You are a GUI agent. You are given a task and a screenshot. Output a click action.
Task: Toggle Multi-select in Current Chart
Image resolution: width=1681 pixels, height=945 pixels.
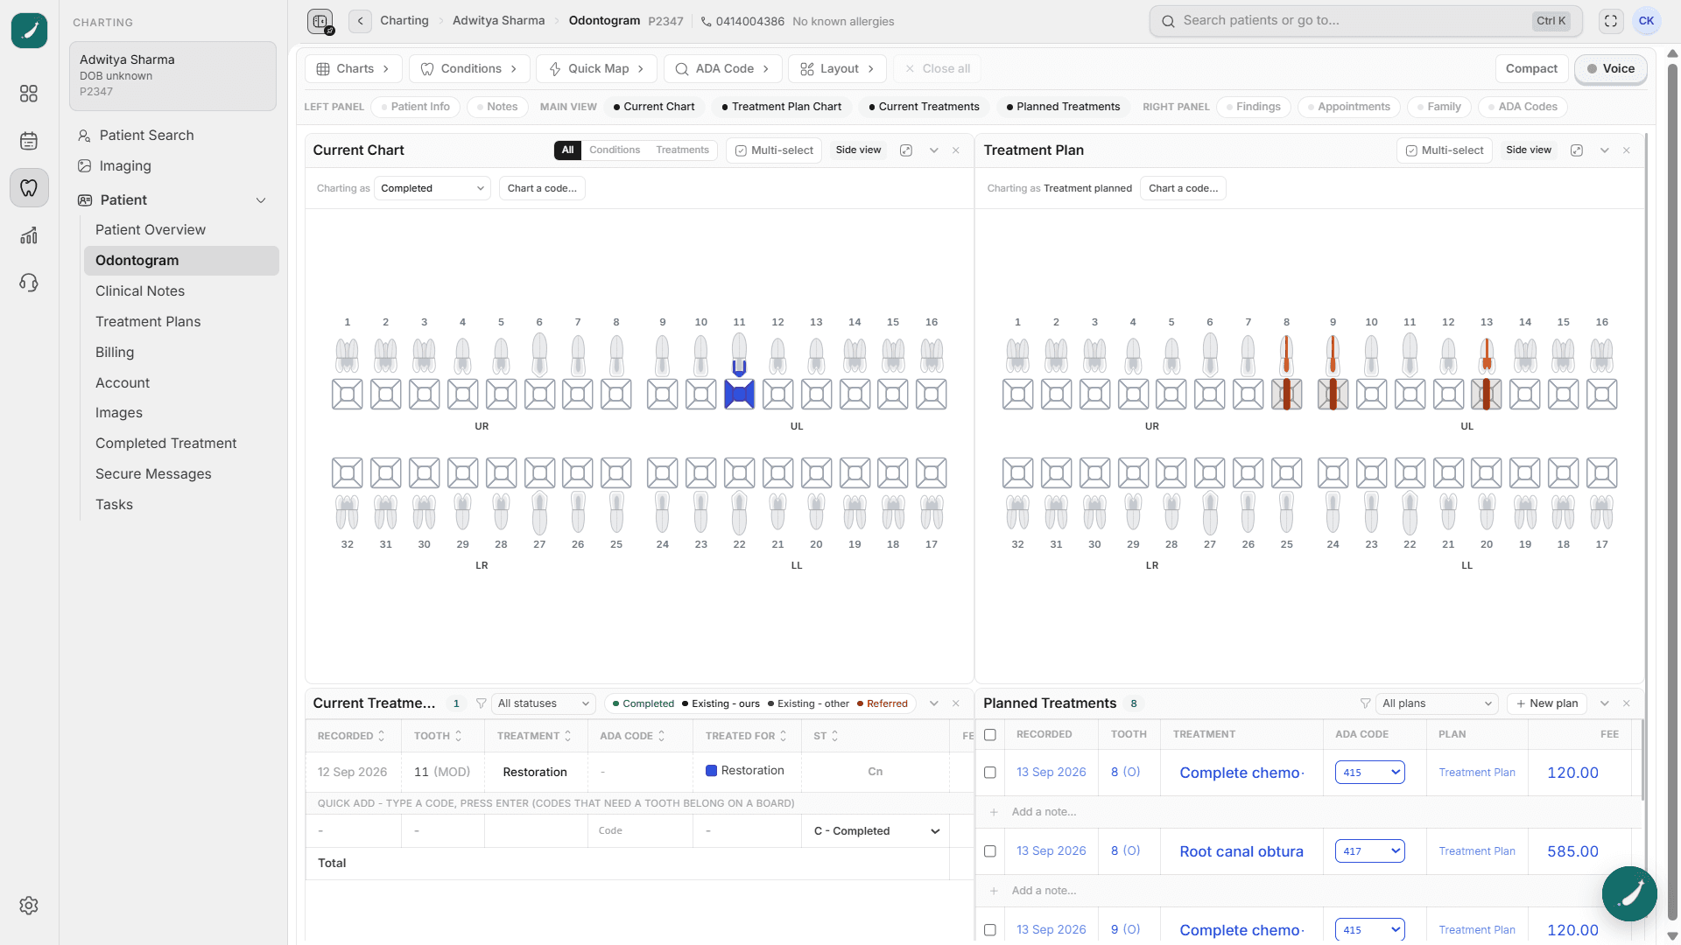click(774, 150)
